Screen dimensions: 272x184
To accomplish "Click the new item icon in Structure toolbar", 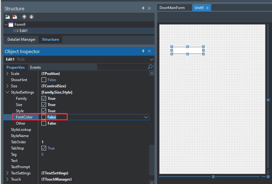I will 7,16.
